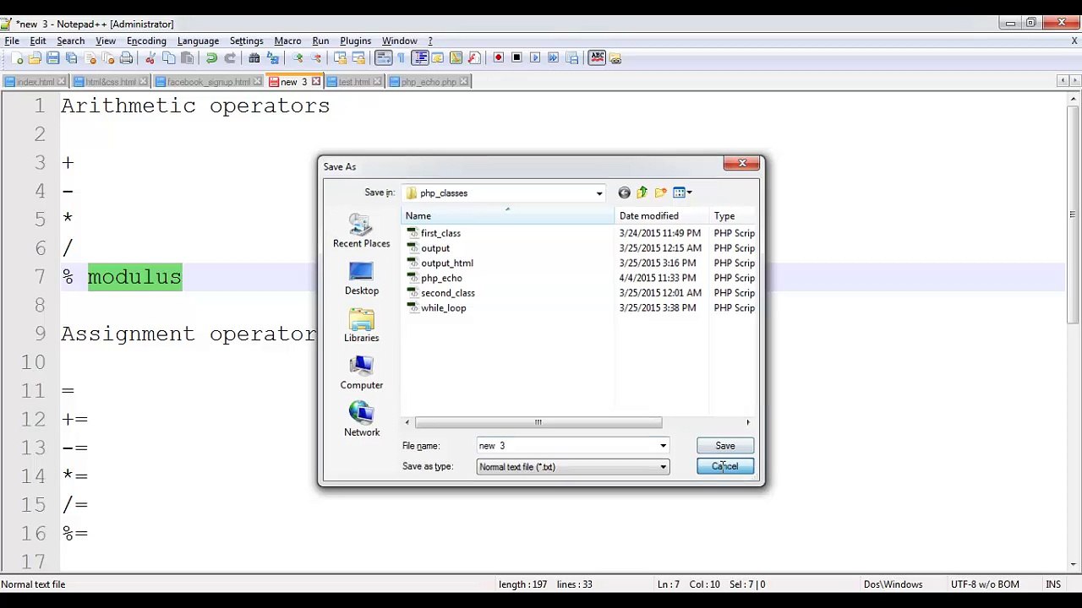Open the Plugins menu
The width and height of the screenshot is (1082, 608).
355,41
